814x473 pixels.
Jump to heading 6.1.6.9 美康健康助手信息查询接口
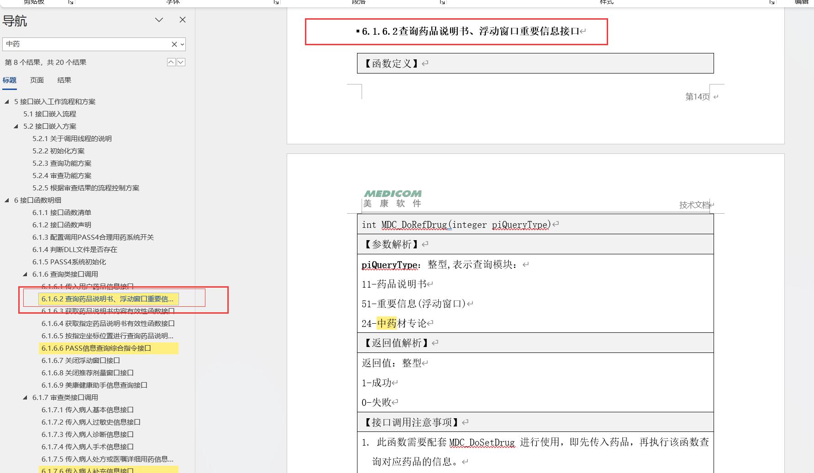tap(95, 385)
